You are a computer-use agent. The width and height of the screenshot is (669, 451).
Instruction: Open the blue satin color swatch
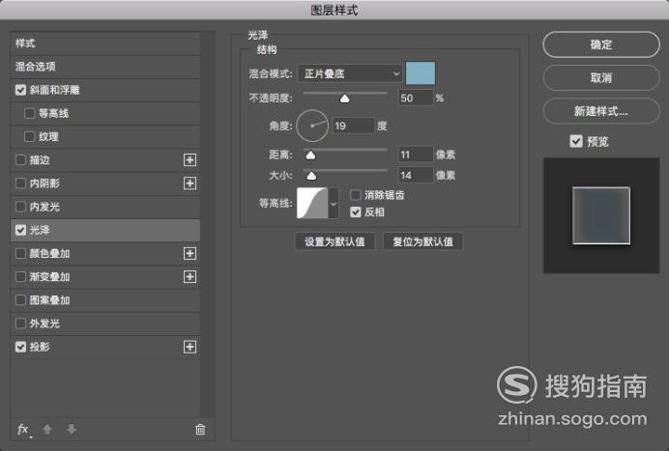click(x=421, y=73)
